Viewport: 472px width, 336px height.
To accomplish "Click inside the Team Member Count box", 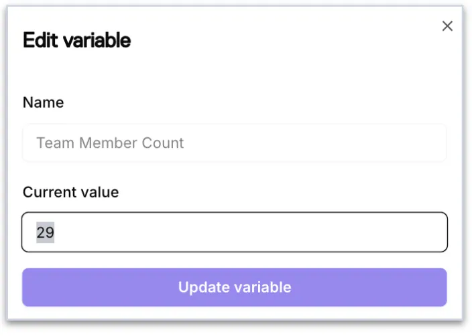I will pyautogui.click(x=234, y=143).
